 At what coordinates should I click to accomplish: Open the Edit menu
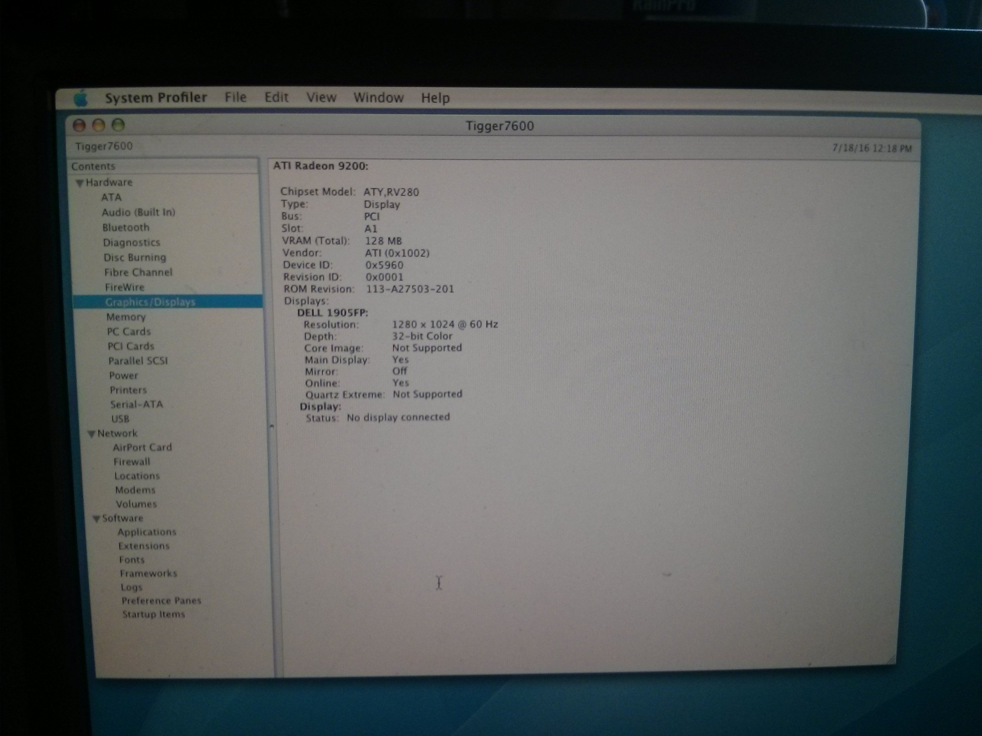[276, 97]
